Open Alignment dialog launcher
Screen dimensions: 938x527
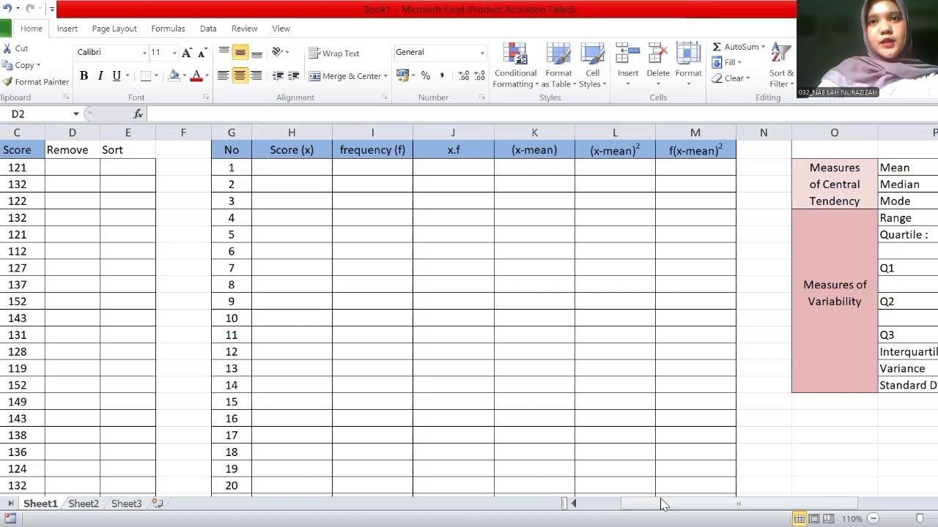coord(385,97)
